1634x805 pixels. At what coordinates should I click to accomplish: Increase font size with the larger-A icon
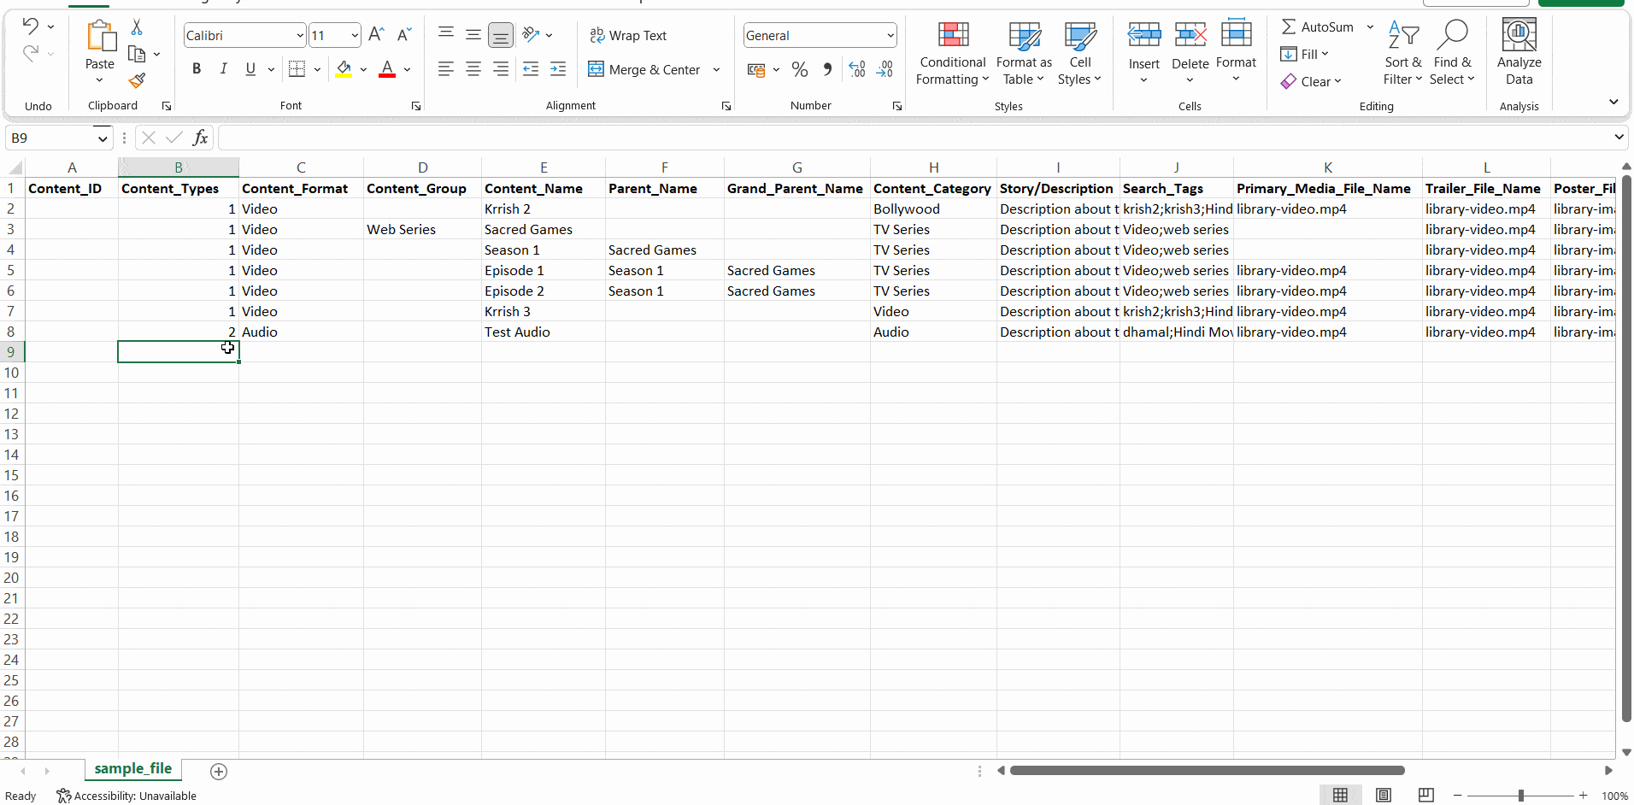point(376,35)
